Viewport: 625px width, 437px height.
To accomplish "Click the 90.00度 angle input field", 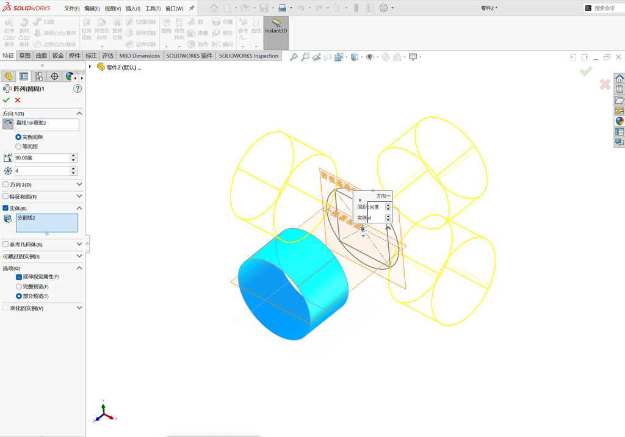I will point(42,158).
